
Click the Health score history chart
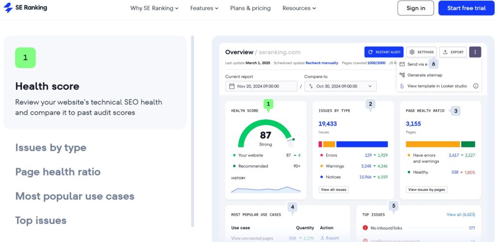265,189
